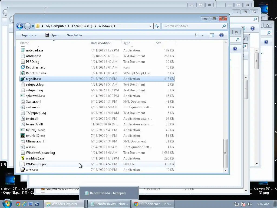Launch Chrome from the quick launch icon
The image size is (277, 208).
pos(18,204)
